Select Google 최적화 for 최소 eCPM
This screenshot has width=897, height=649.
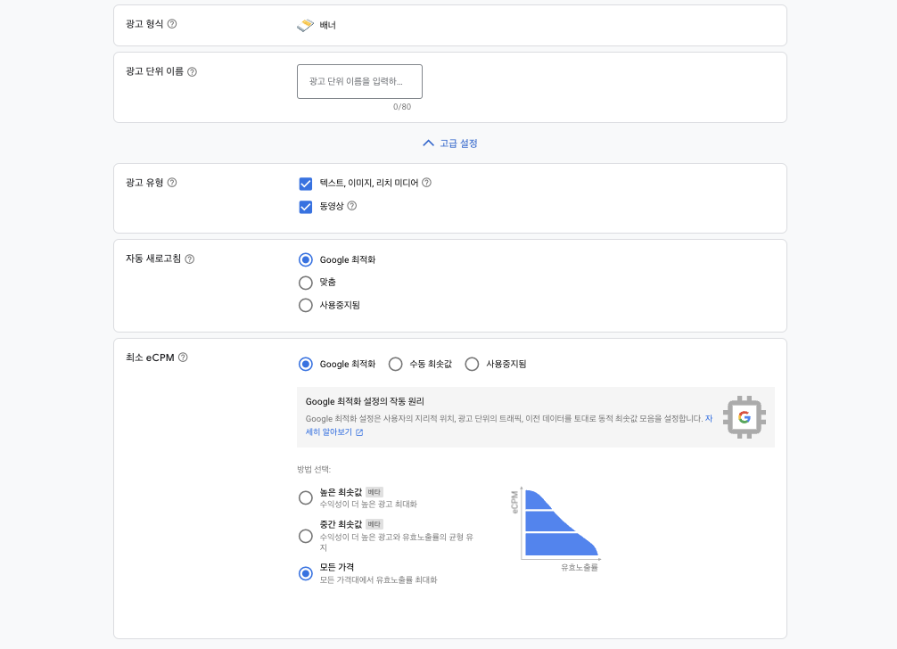306,365
